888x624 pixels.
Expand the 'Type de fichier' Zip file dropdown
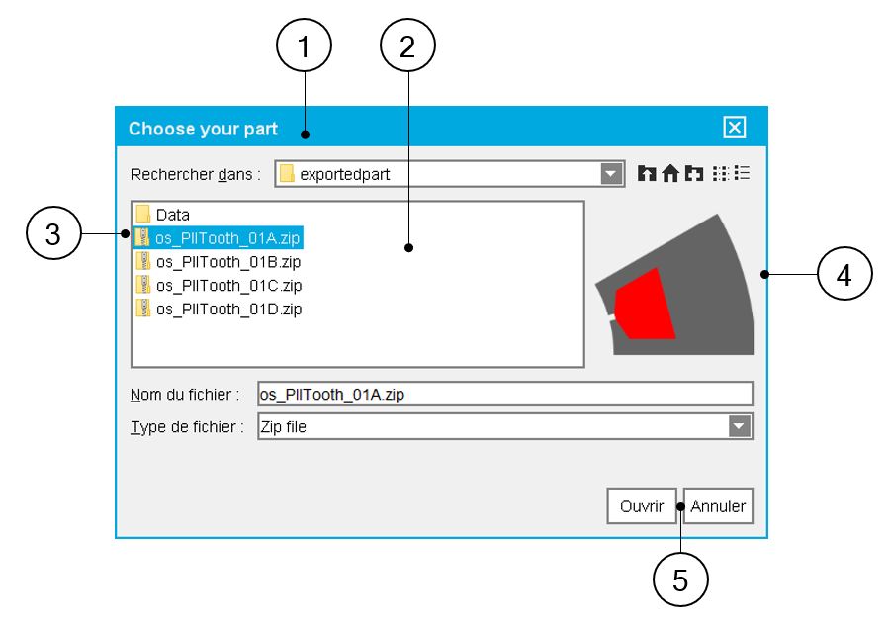[740, 426]
